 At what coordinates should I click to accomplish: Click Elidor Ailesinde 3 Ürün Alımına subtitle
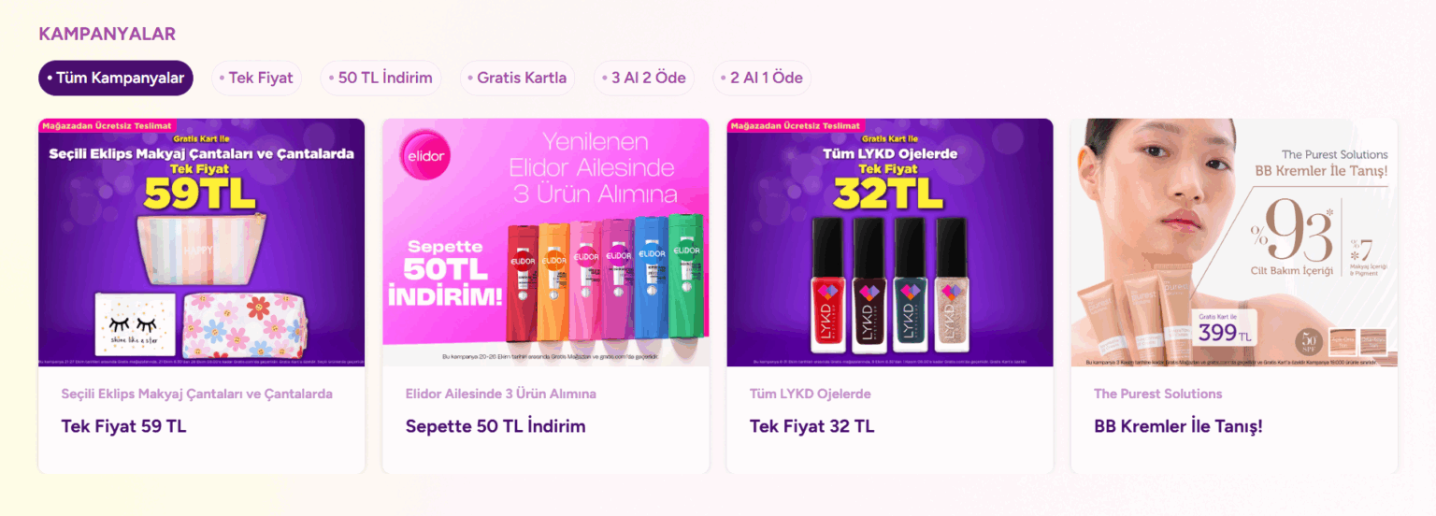(500, 394)
